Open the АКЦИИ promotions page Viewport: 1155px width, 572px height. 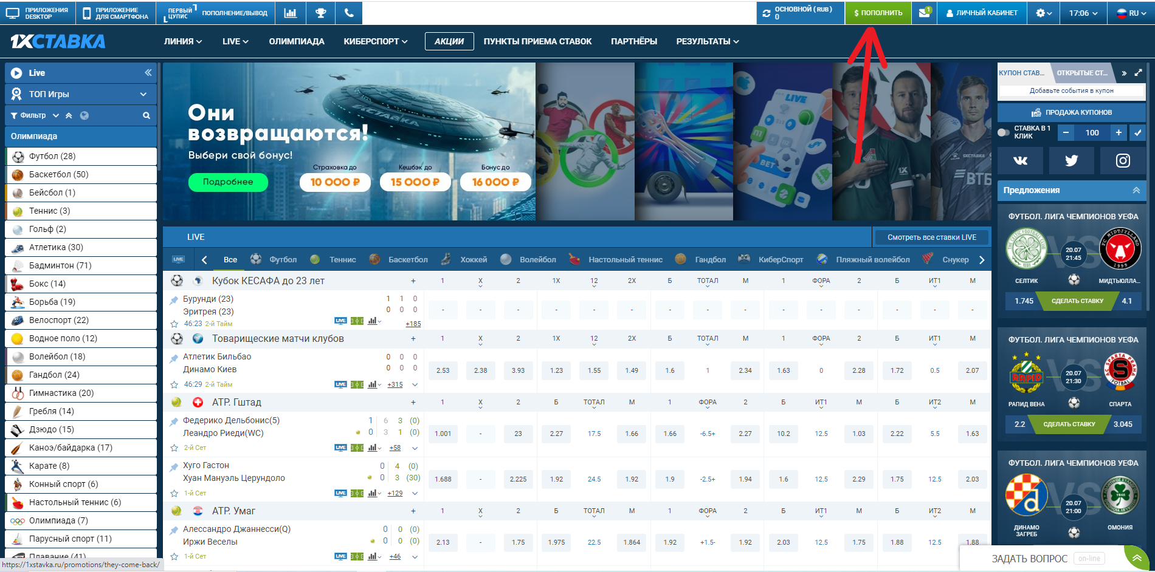(x=449, y=41)
